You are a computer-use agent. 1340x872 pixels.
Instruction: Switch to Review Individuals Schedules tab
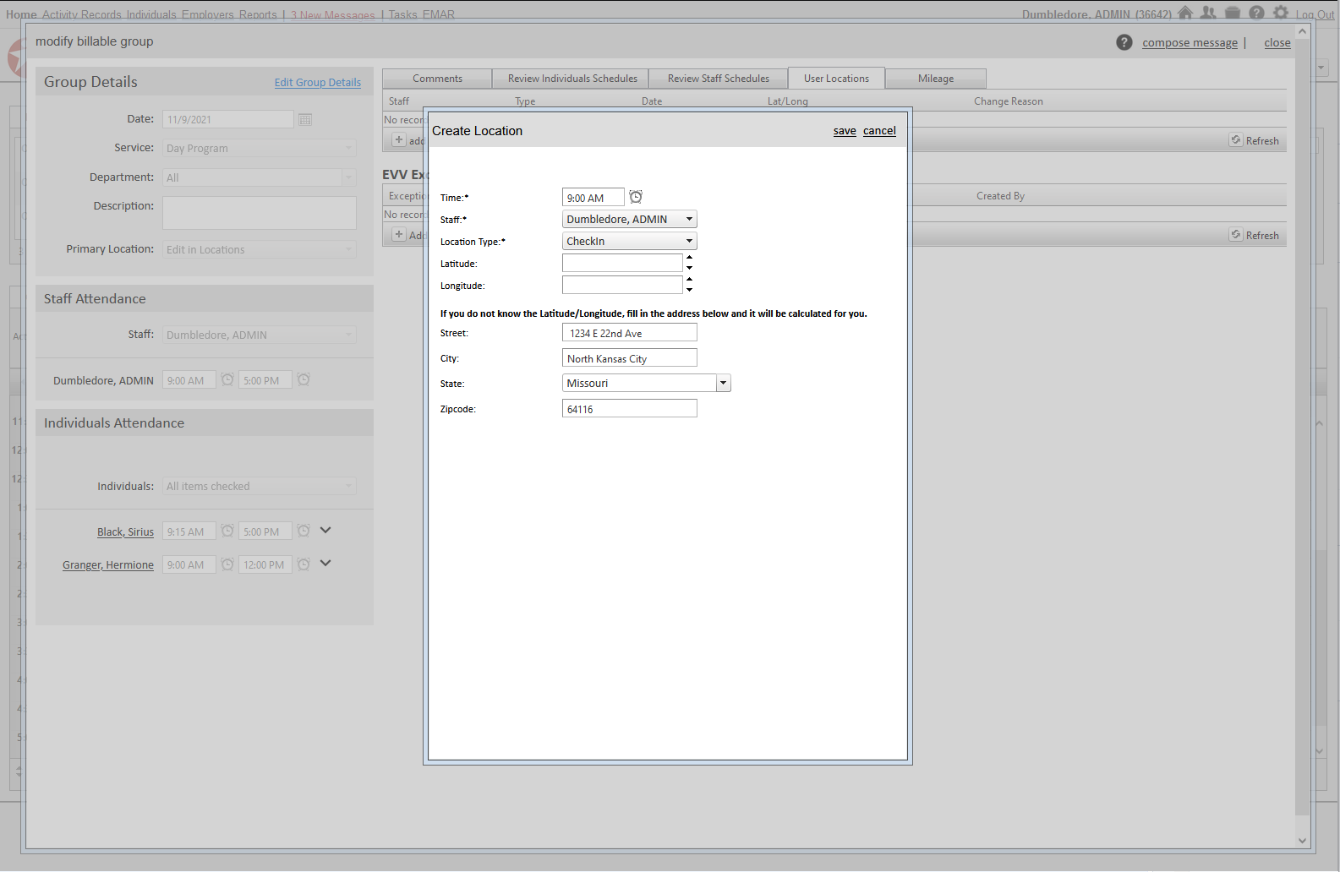(x=572, y=79)
